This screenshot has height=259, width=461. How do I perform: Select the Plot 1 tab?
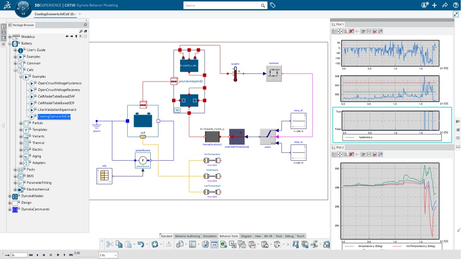tap(338, 24)
